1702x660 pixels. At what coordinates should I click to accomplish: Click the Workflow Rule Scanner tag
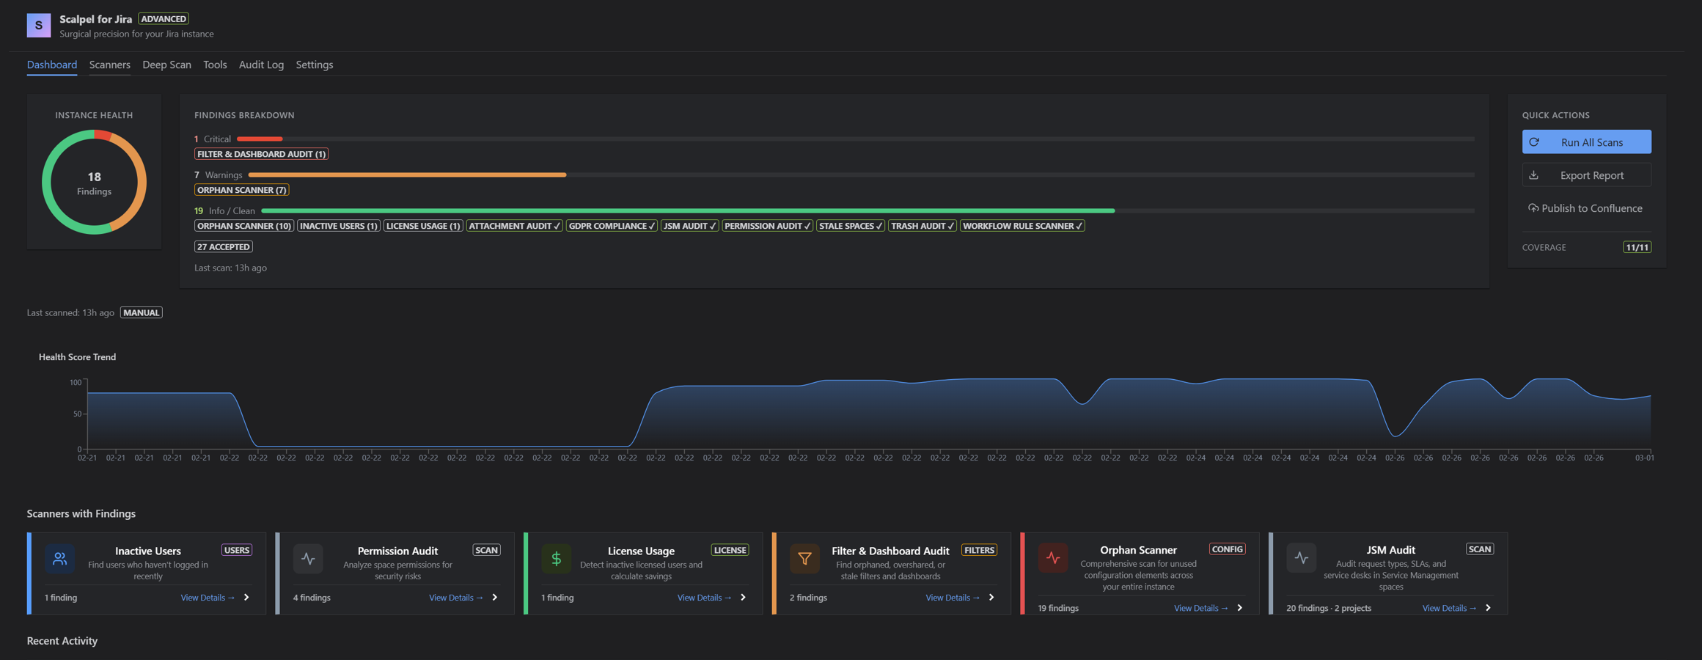point(1022,226)
